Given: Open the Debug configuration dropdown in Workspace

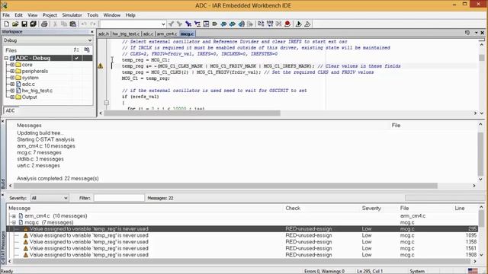Looking at the screenshot, I should click(x=90, y=40).
